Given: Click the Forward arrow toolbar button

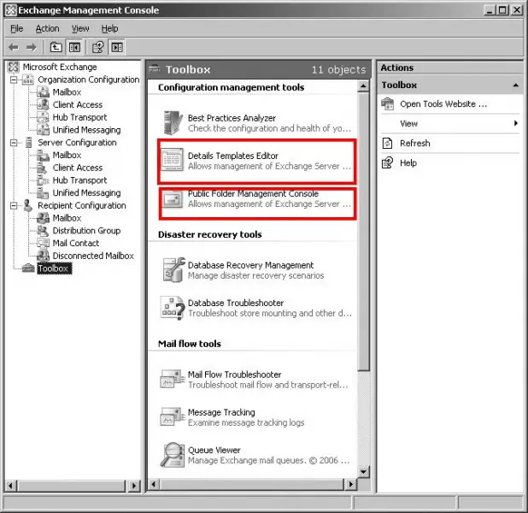Looking at the screenshot, I should tap(32, 47).
